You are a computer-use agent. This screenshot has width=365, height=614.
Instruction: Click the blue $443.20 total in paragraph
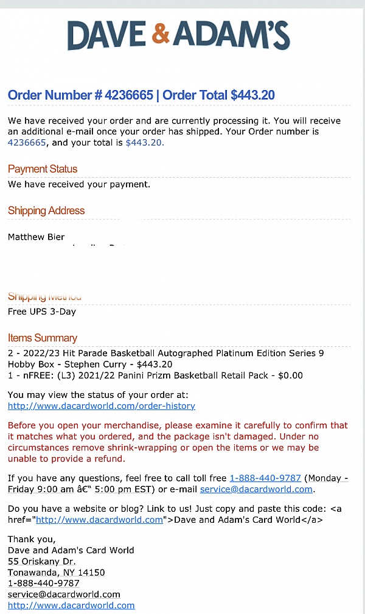point(144,142)
